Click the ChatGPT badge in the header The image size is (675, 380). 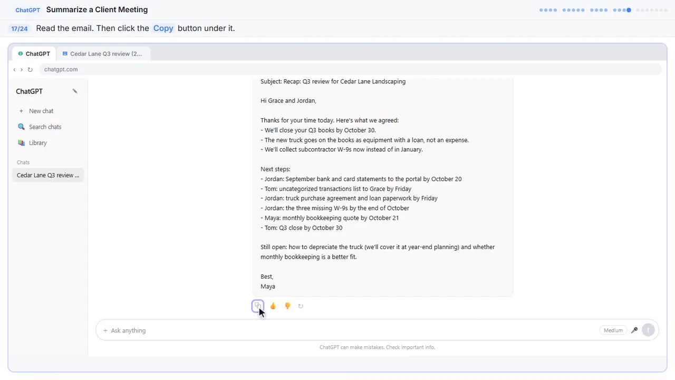point(27,10)
